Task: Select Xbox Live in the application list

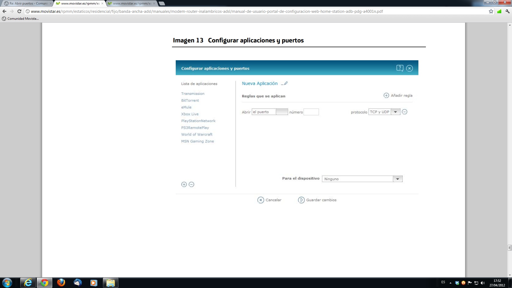Action: click(190, 114)
